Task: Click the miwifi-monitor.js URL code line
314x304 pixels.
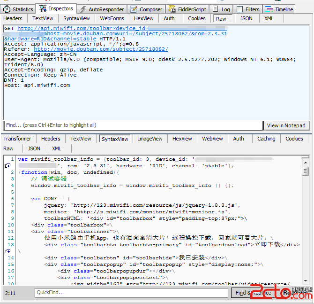Action: [137, 212]
